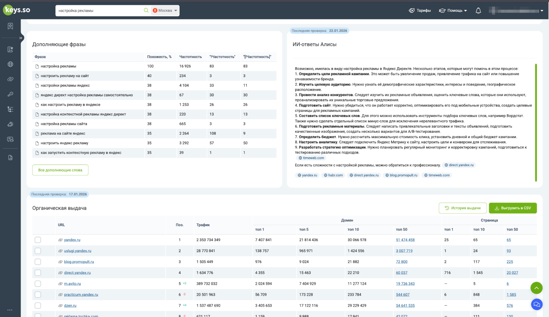Click the globe icon in sidebar
Screen dimensions: 549x317
coord(10,64)
